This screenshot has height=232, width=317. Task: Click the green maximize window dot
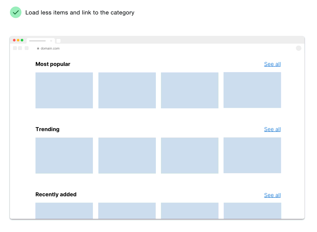(x=22, y=40)
